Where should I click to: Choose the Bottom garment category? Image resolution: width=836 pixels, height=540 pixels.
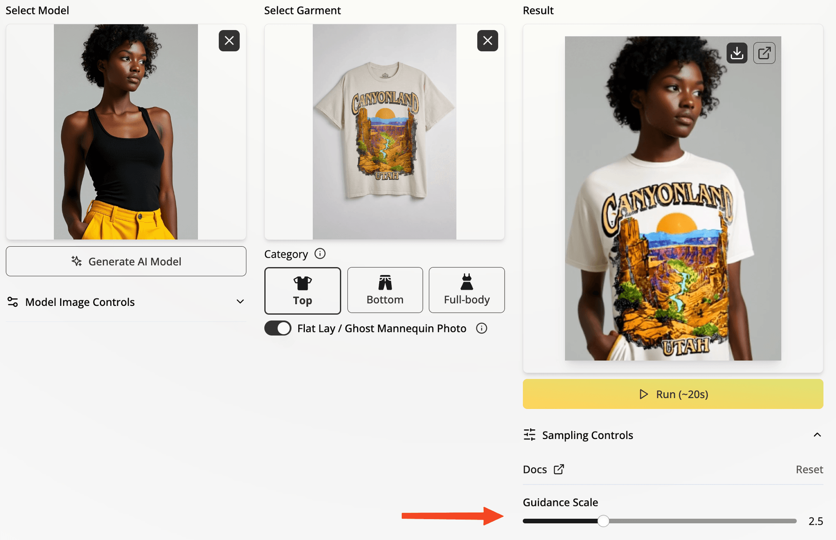pos(385,291)
